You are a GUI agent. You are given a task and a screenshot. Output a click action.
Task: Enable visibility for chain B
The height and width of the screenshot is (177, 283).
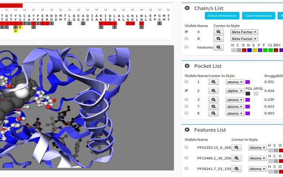point(186,39)
